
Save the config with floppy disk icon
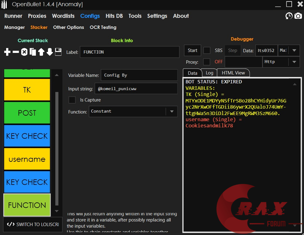(58, 52)
